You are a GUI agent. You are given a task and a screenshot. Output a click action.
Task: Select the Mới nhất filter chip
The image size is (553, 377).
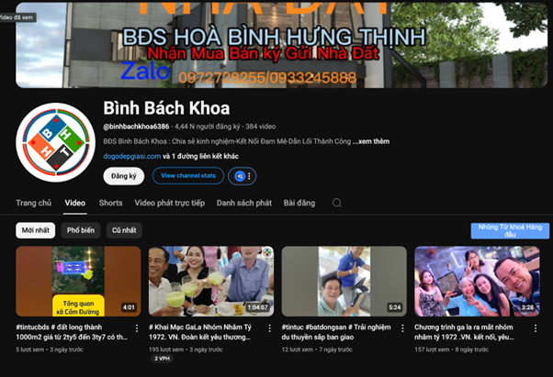click(x=35, y=230)
